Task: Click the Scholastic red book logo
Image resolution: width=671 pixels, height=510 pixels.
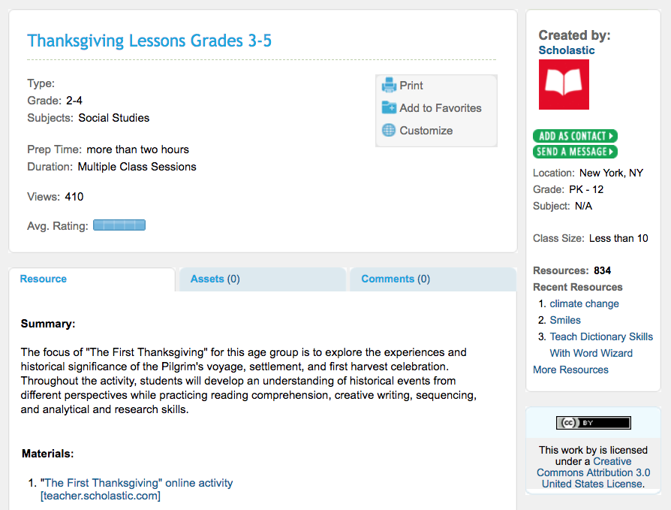Action: click(564, 84)
